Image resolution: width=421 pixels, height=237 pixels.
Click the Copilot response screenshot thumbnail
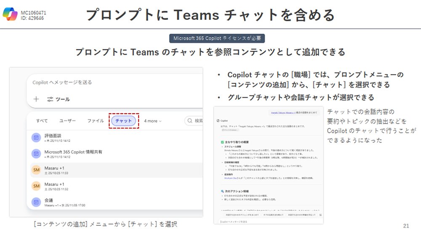pos(269,165)
